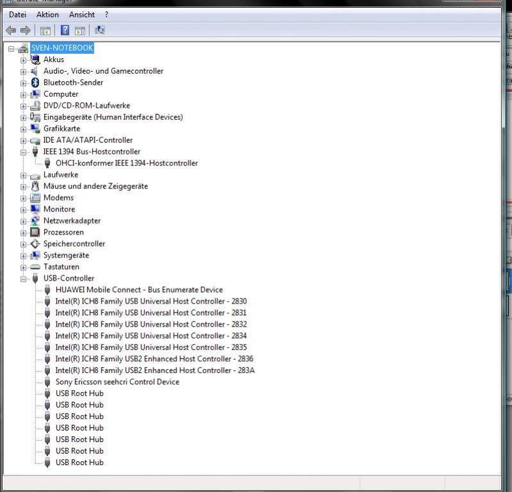Screen dimensions: 512x492
Task: Expand the Laufwerke node
Action: 23,176
